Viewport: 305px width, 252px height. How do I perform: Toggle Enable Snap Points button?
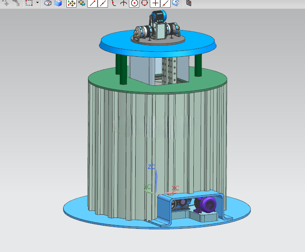[71, 3]
